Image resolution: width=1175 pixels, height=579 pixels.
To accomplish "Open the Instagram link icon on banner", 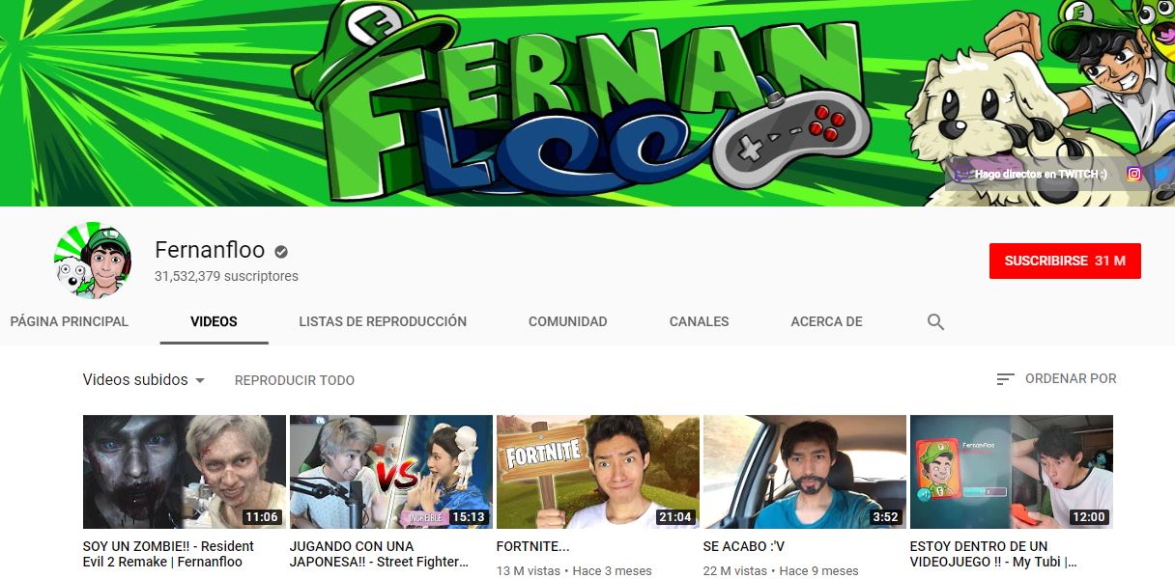I will tap(1134, 174).
